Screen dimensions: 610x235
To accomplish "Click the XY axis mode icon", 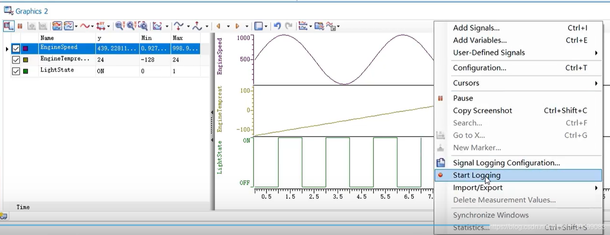I will coord(101,26).
